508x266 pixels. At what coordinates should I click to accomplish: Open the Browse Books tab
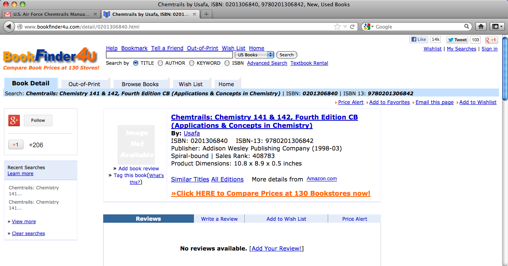tap(140, 84)
